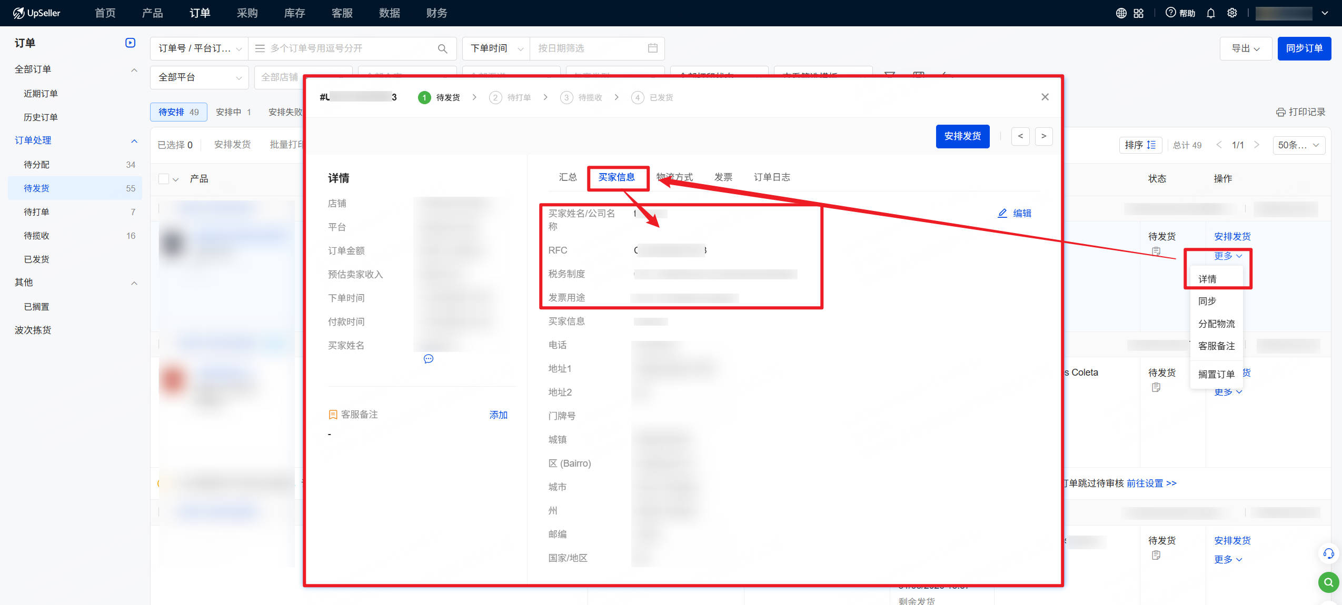
Task: Click the blue 安排发货 button in dialog
Action: [962, 136]
